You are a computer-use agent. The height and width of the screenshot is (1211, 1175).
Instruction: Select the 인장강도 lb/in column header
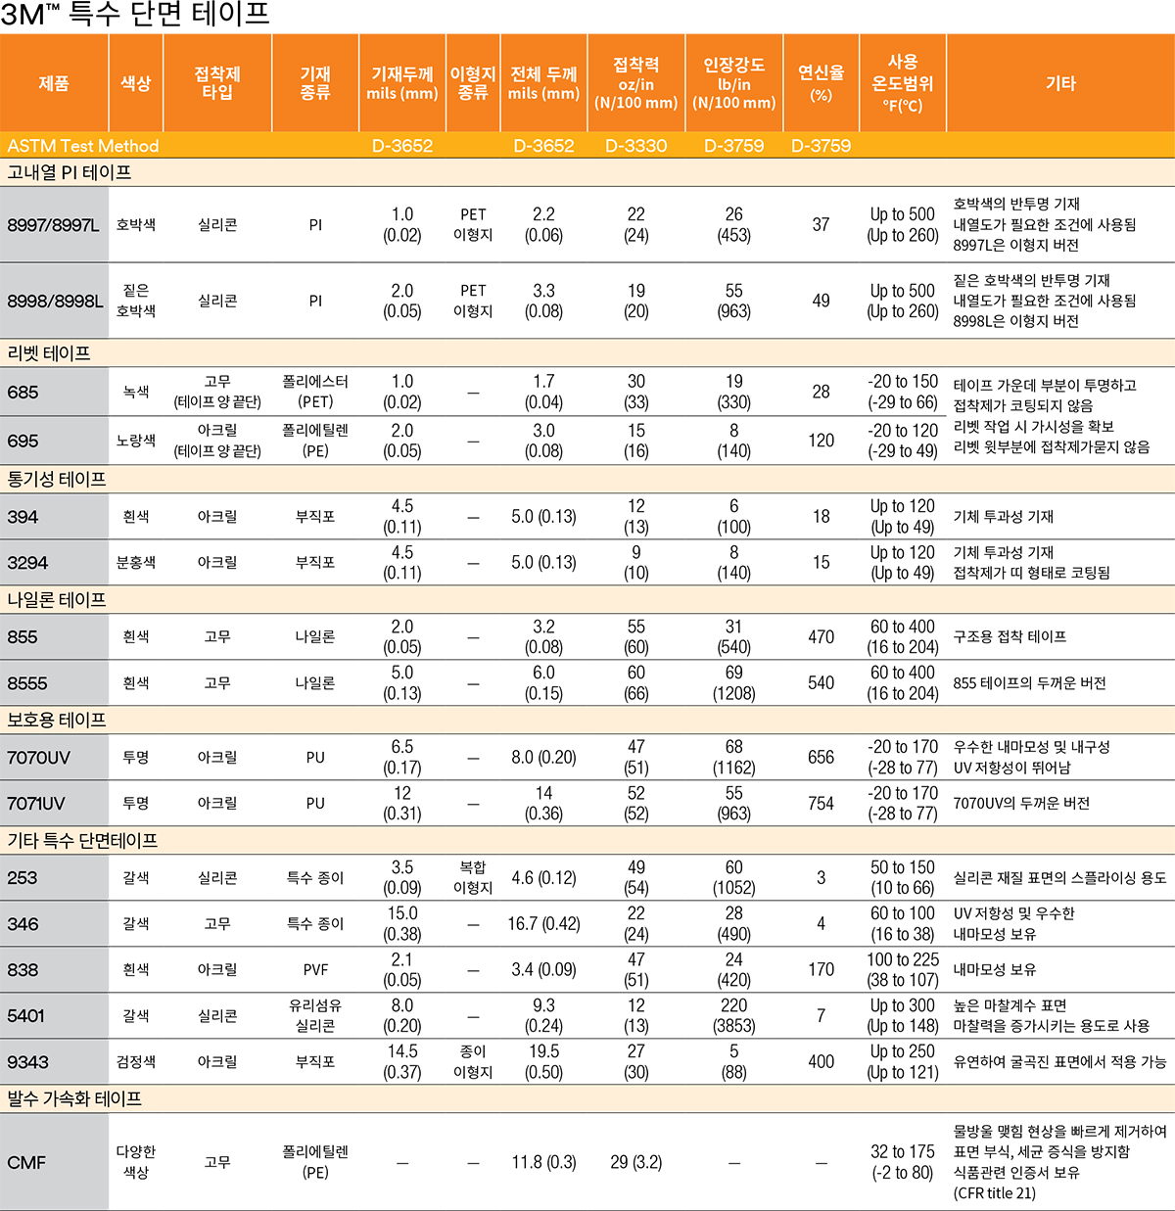(x=733, y=83)
